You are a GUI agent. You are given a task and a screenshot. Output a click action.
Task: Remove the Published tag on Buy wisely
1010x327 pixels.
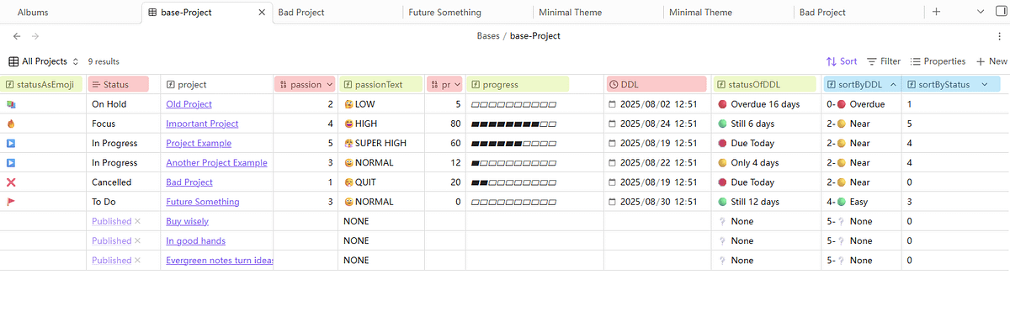[137, 221]
